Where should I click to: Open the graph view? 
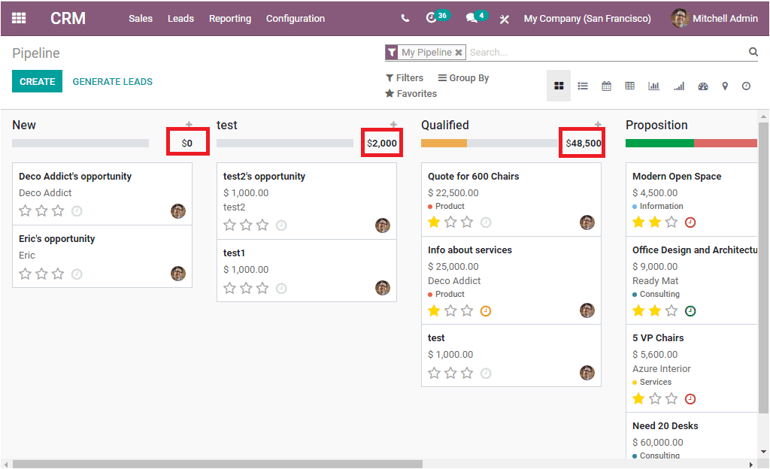(653, 86)
